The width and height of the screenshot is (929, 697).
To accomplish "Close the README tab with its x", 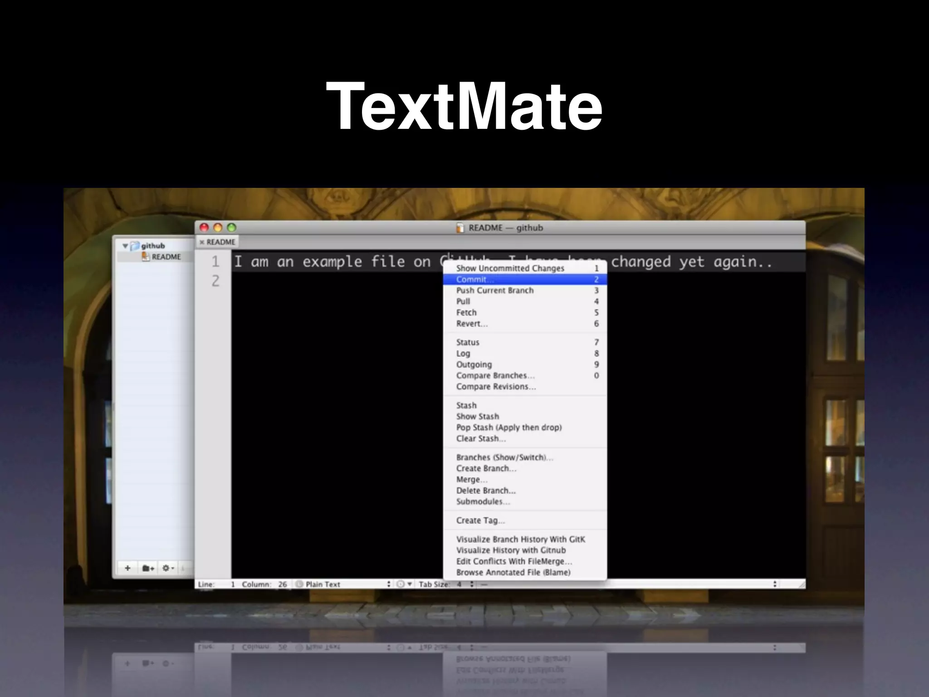I will click(x=202, y=242).
